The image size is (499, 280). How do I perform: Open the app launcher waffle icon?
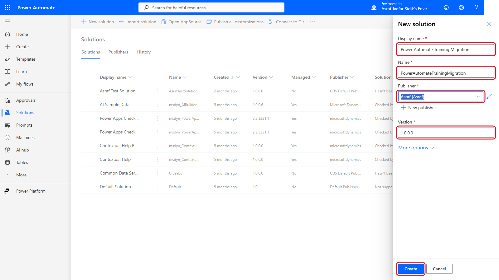tap(7, 7)
